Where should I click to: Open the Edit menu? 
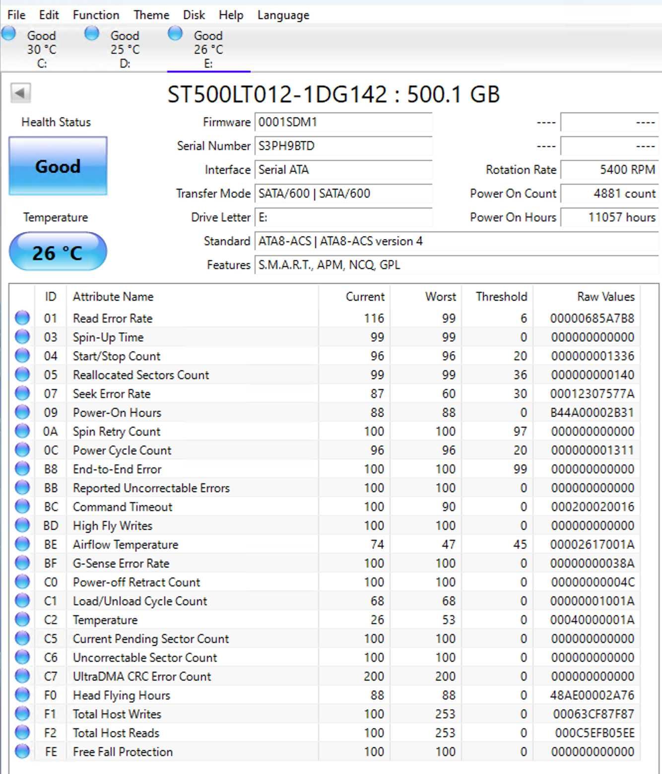click(49, 15)
